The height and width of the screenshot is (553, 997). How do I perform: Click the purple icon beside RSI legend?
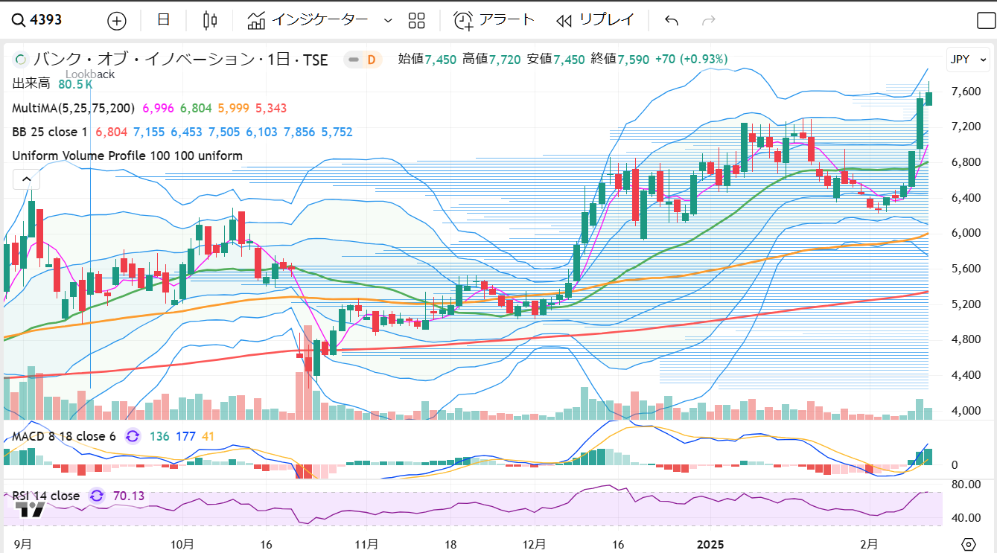[97, 496]
